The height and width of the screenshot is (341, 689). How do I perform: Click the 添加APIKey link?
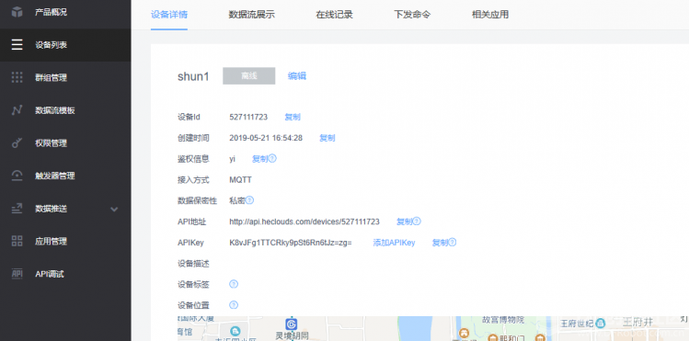tap(394, 243)
